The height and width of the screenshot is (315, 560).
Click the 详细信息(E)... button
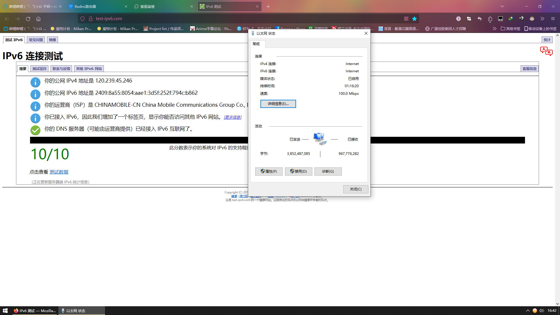pyautogui.click(x=278, y=104)
